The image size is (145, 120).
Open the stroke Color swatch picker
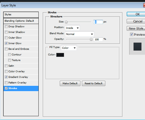(60, 55)
